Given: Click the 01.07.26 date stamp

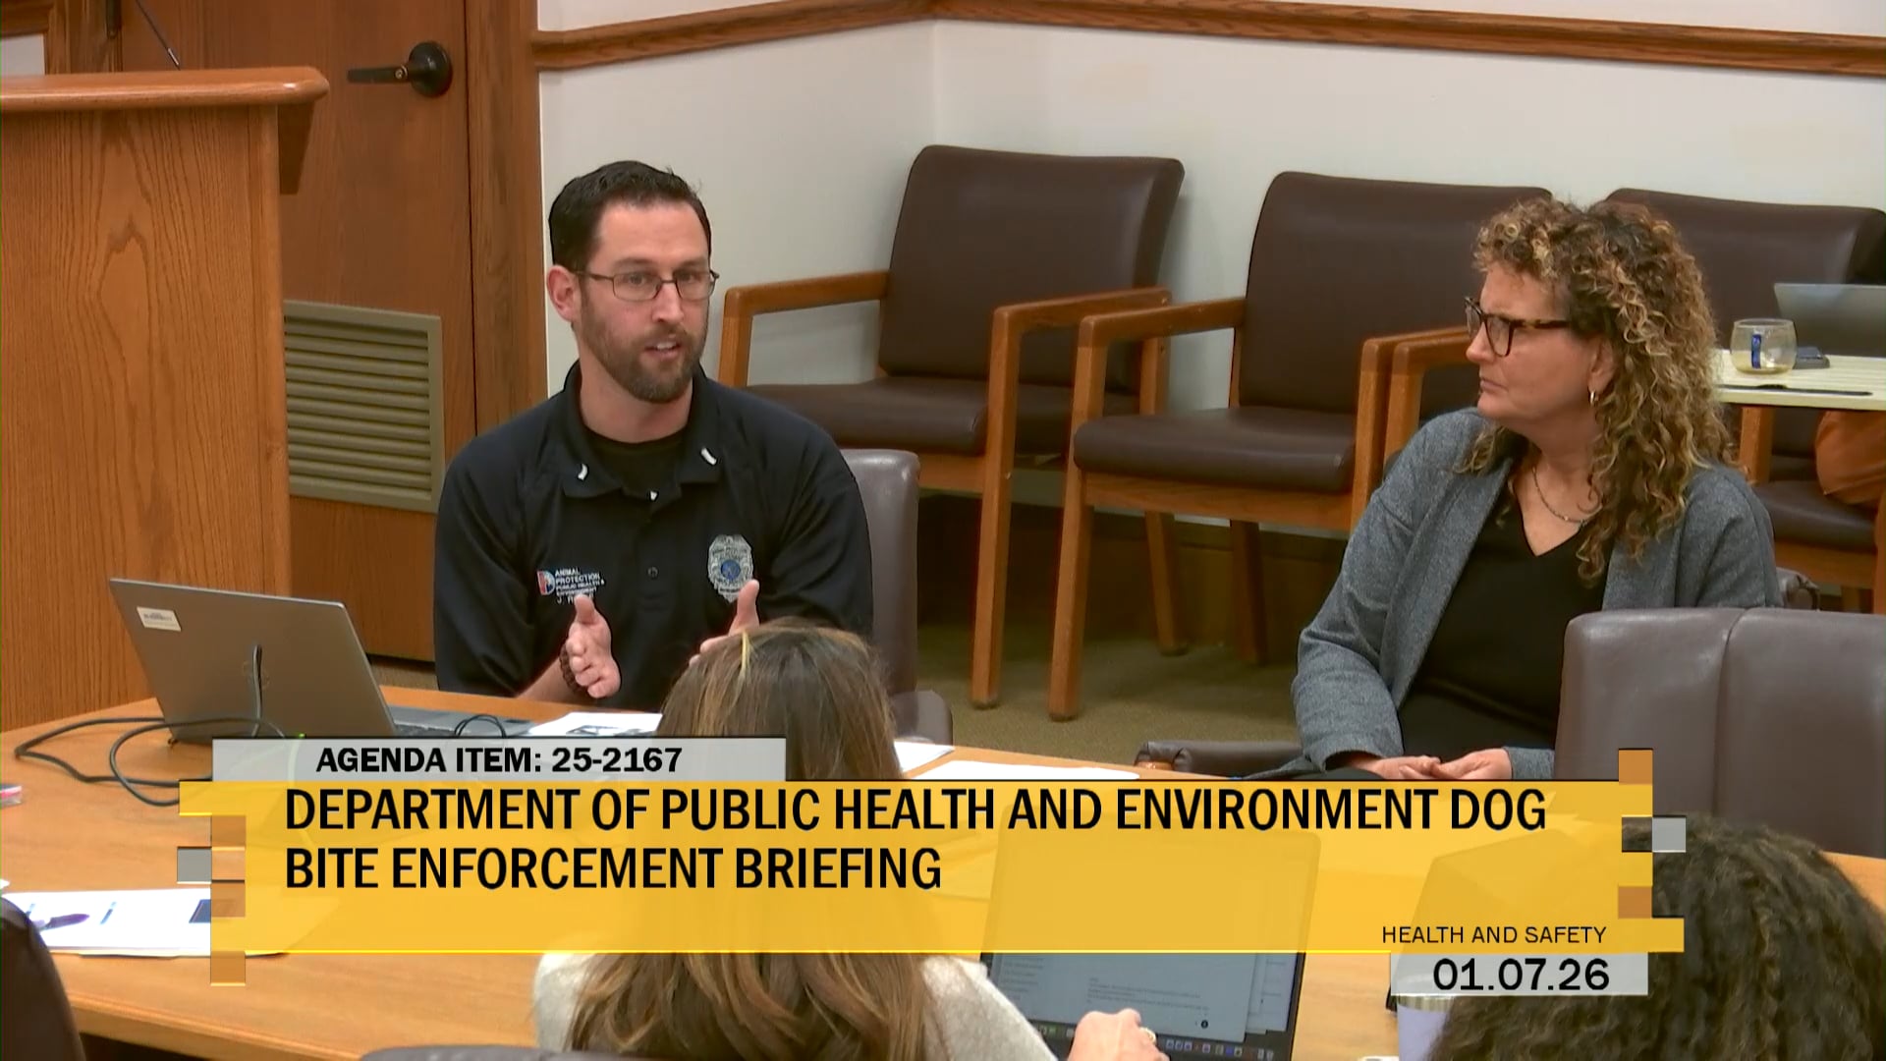Looking at the screenshot, I should point(1520,975).
